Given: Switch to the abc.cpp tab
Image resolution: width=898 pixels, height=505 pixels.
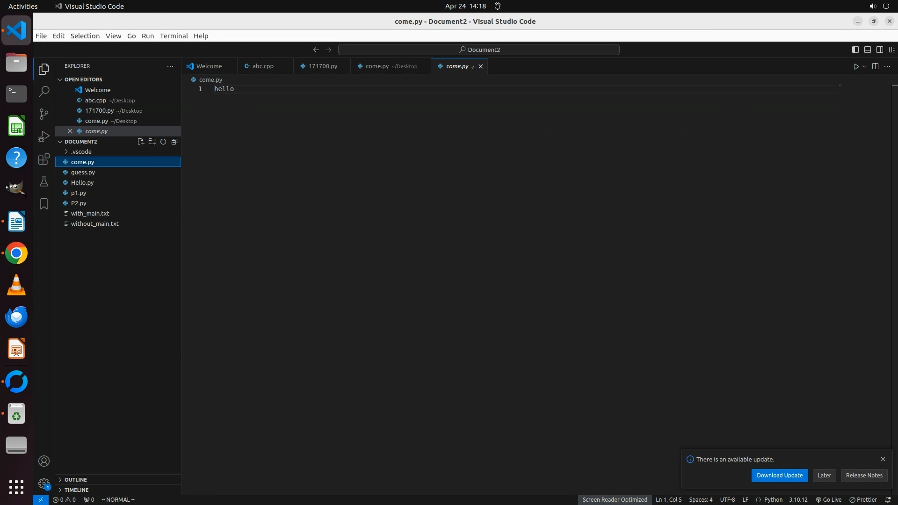Looking at the screenshot, I should [x=263, y=66].
